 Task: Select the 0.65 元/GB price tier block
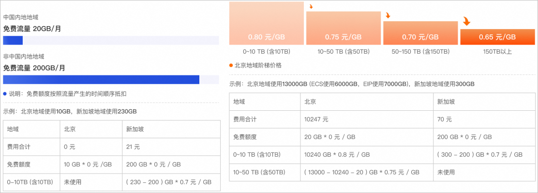pos(498,37)
